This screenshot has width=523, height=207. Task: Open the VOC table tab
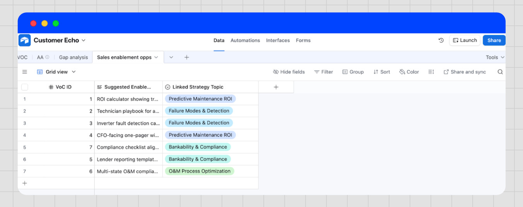(x=23, y=57)
